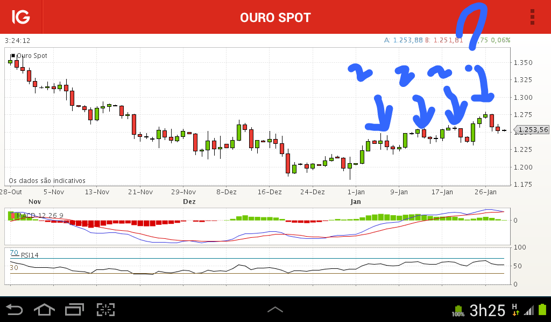Tap the Android back button

pyautogui.click(x=15, y=310)
